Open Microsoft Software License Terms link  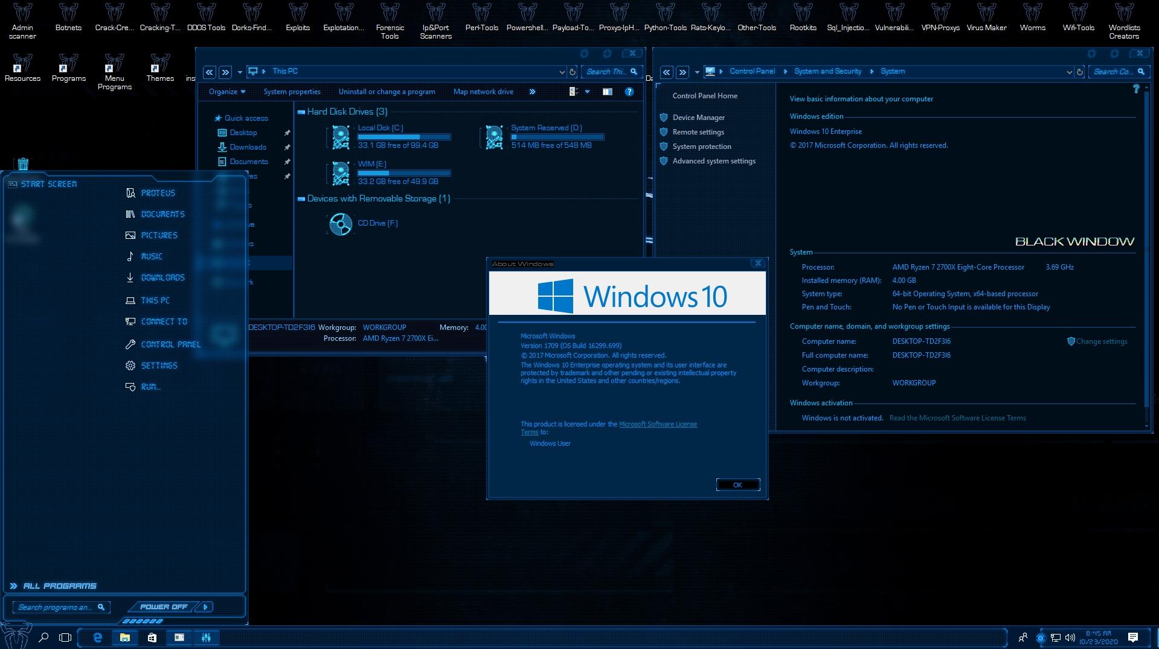658,424
